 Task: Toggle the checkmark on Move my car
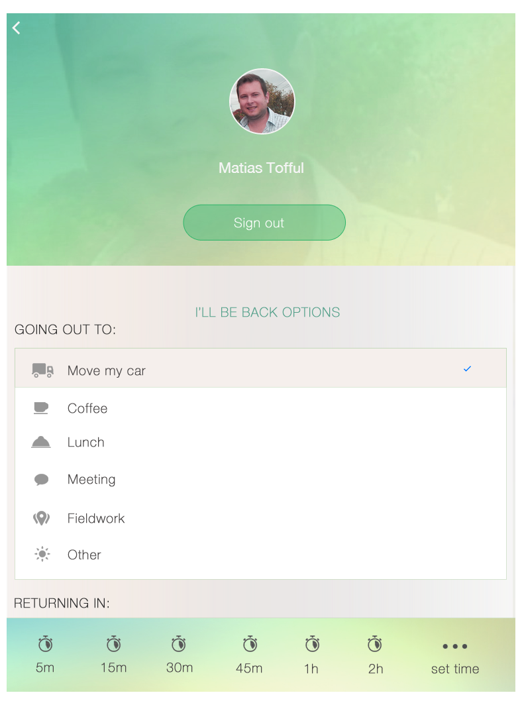(x=468, y=368)
